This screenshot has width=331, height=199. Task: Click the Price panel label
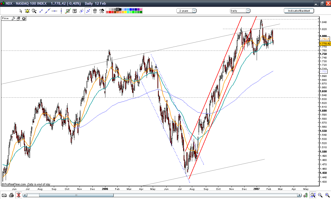(5, 18)
